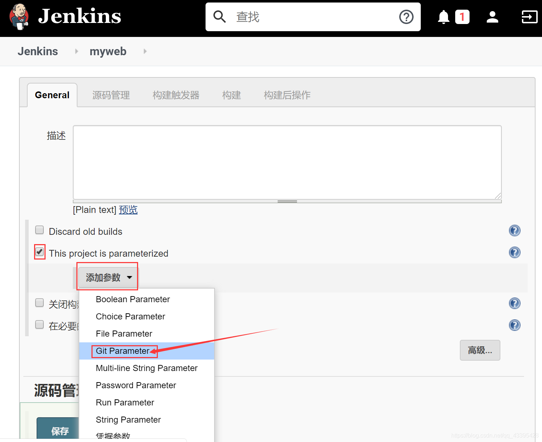Click the Jenkins butler logo icon

click(x=19, y=17)
